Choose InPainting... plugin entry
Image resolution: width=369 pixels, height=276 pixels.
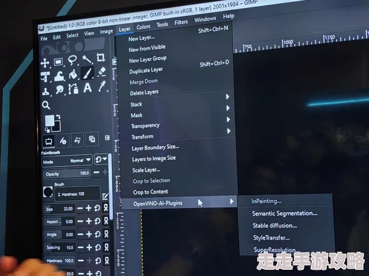(266, 201)
